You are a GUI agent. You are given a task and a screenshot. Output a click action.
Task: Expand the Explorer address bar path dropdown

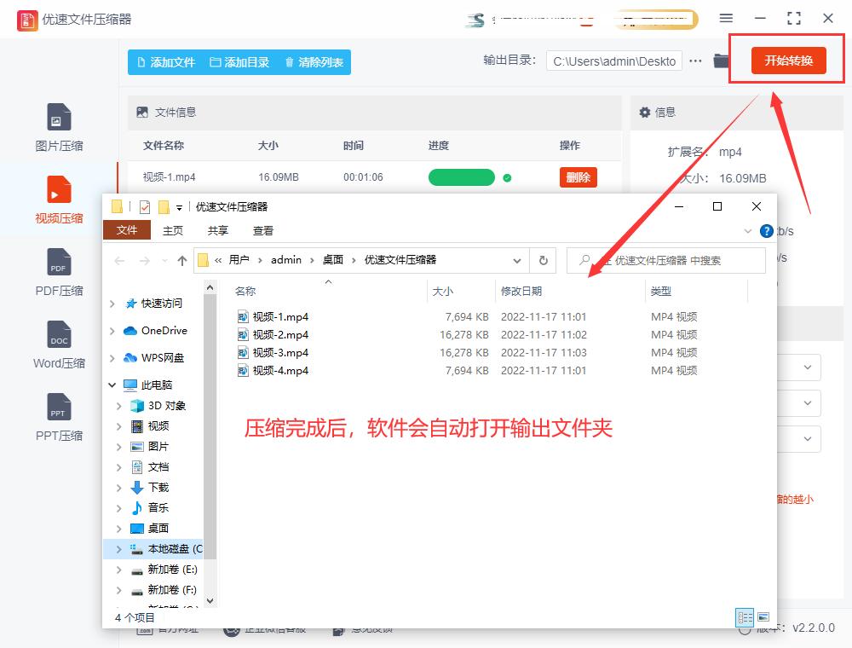pyautogui.click(x=517, y=260)
